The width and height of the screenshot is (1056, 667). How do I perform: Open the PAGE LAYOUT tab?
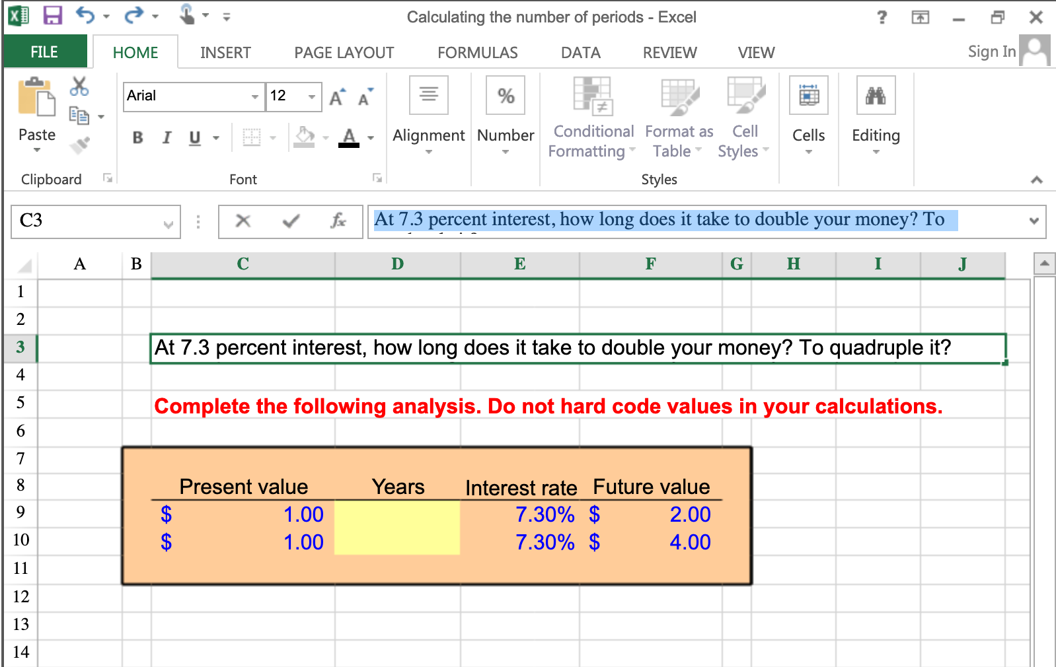[x=344, y=53]
